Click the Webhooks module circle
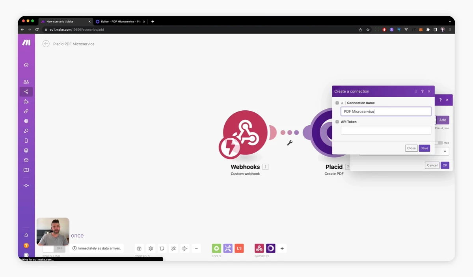The image size is (473, 277). point(245,133)
